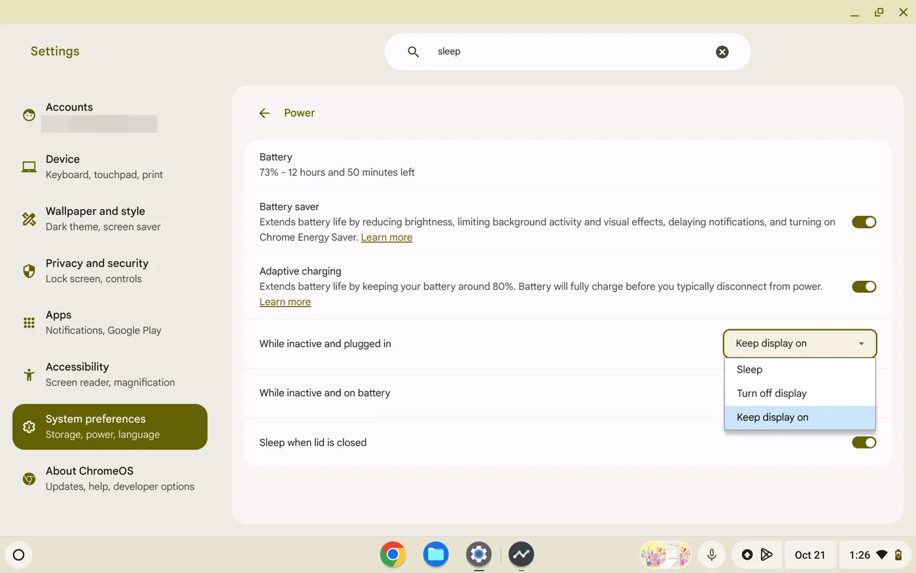Image resolution: width=916 pixels, height=573 pixels.
Task: Open the launcher circle button on shelf
Action: pos(18,555)
